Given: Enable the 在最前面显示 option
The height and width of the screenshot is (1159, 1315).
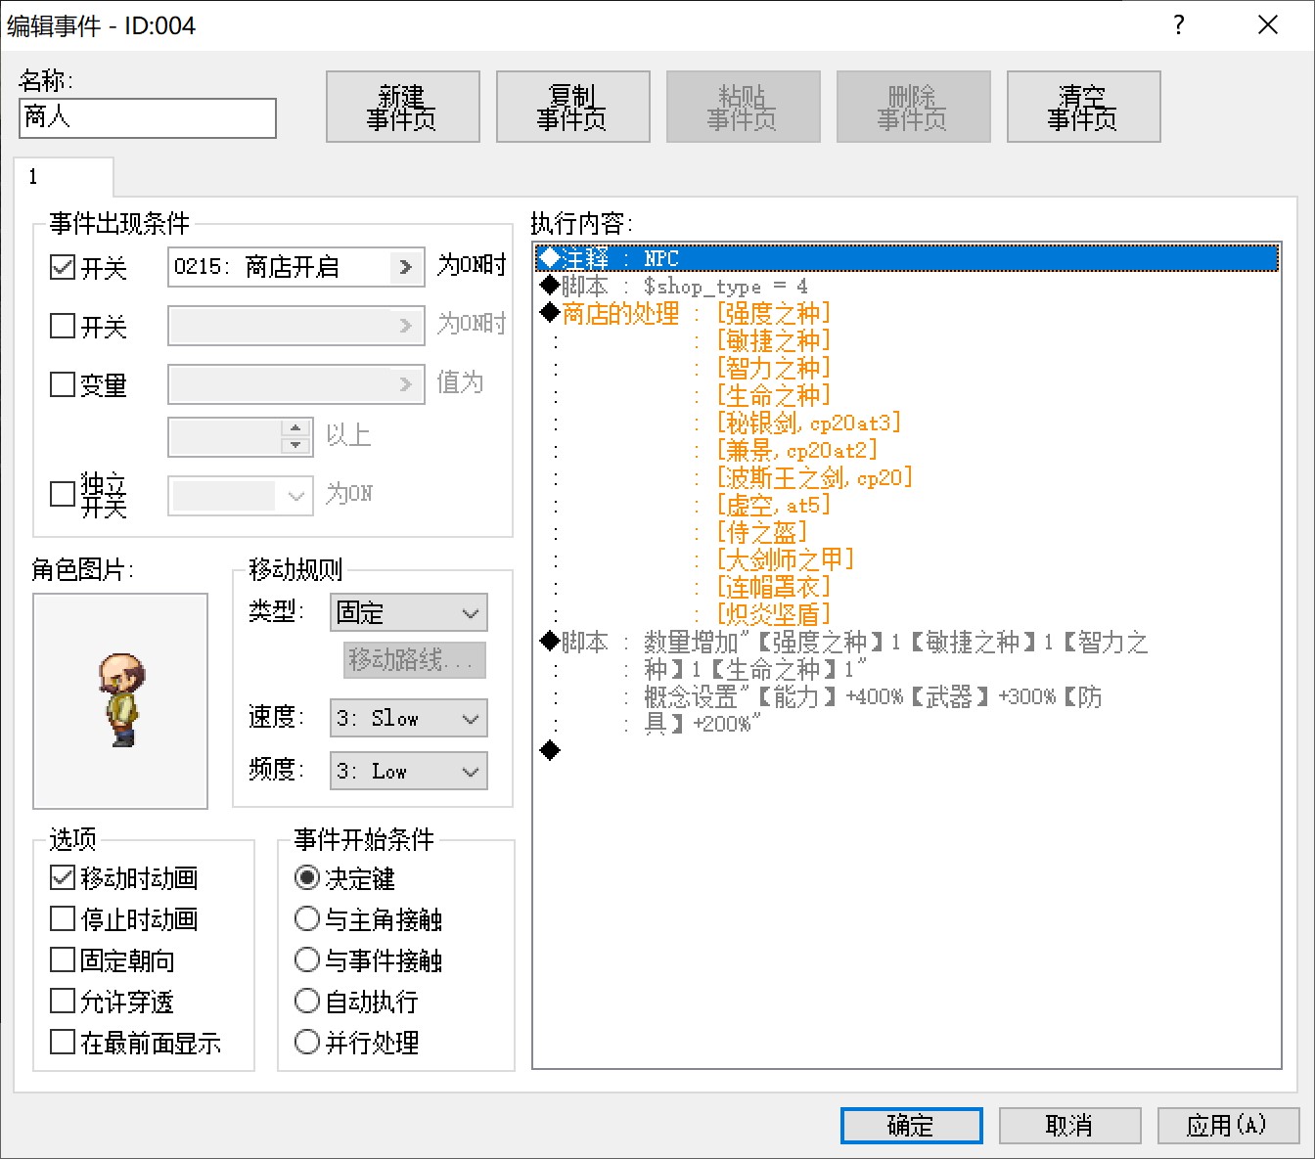Looking at the screenshot, I should pyautogui.click(x=63, y=1043).
